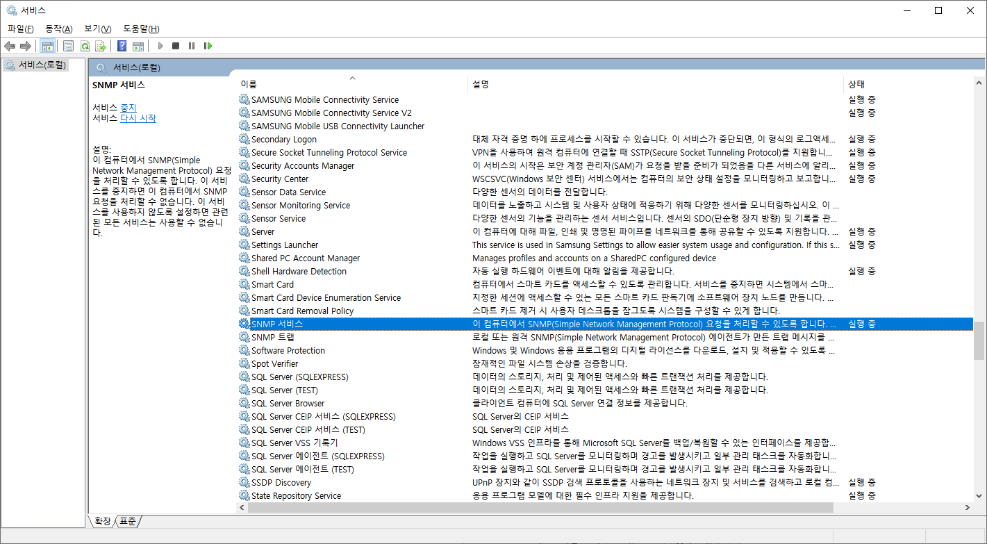Click the 중지 link to stop service

click(128, 108)
